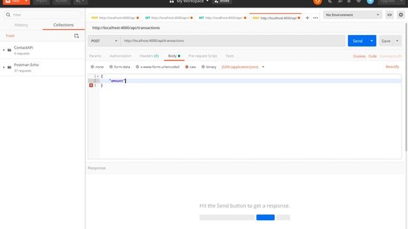The width and height of the screenshot is (408, 229).
Task: Click the Runner button
Action: point(61,1)
